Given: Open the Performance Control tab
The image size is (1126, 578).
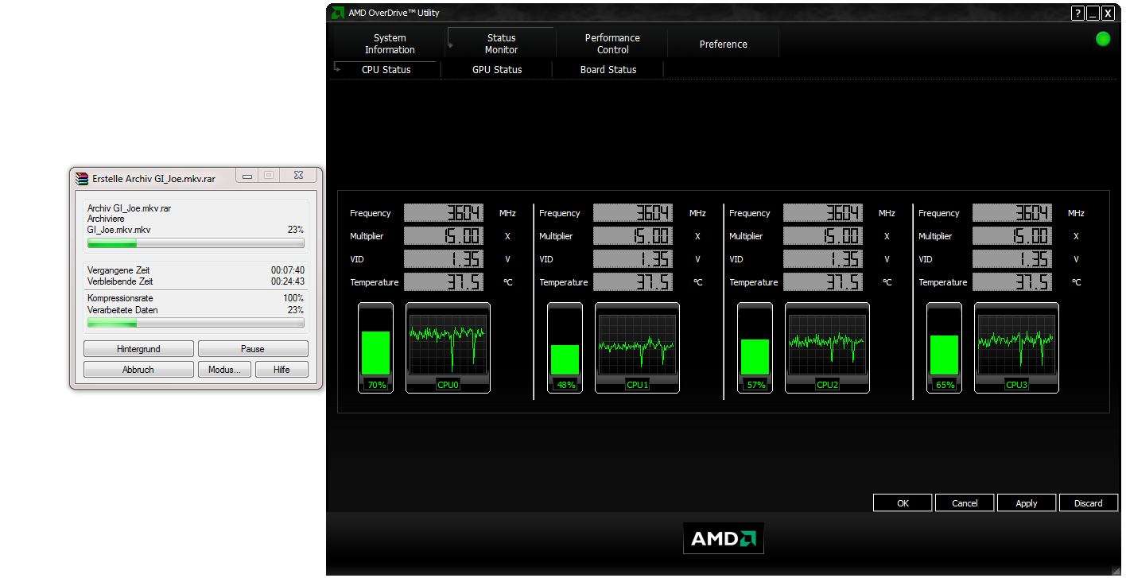Looking at the screenshot, I should 612,44.
